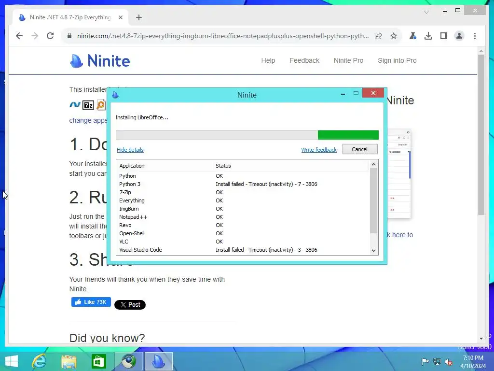Select the Open-Shell row

(243, 233)
